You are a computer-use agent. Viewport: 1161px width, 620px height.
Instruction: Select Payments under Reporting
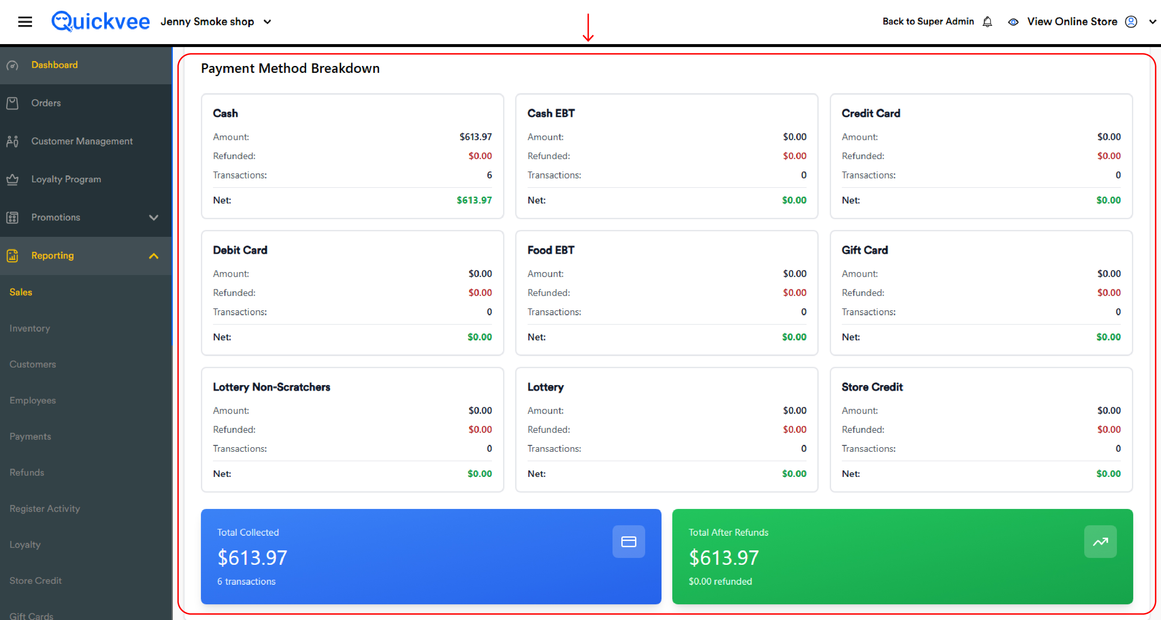30,436
